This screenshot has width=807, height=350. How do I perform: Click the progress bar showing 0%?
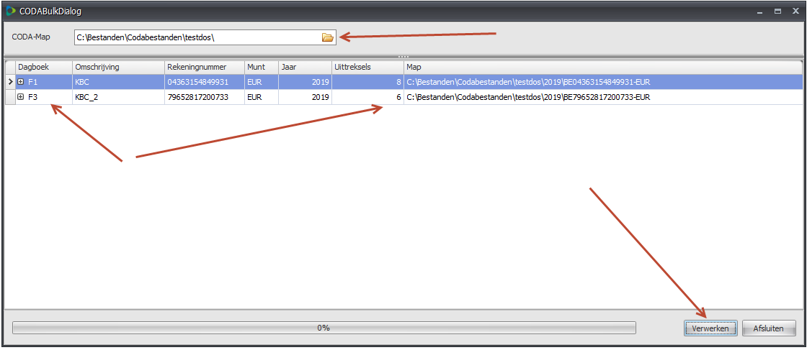tap(324, 328)
